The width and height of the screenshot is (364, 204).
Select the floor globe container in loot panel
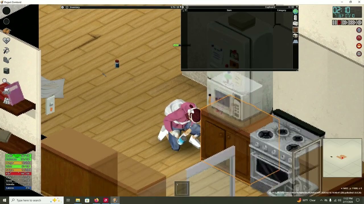(295, 12)
